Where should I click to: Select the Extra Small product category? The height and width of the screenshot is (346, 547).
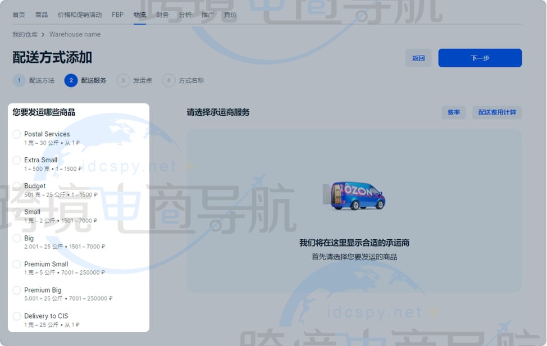pyautogui.click(x=17, y=160)
